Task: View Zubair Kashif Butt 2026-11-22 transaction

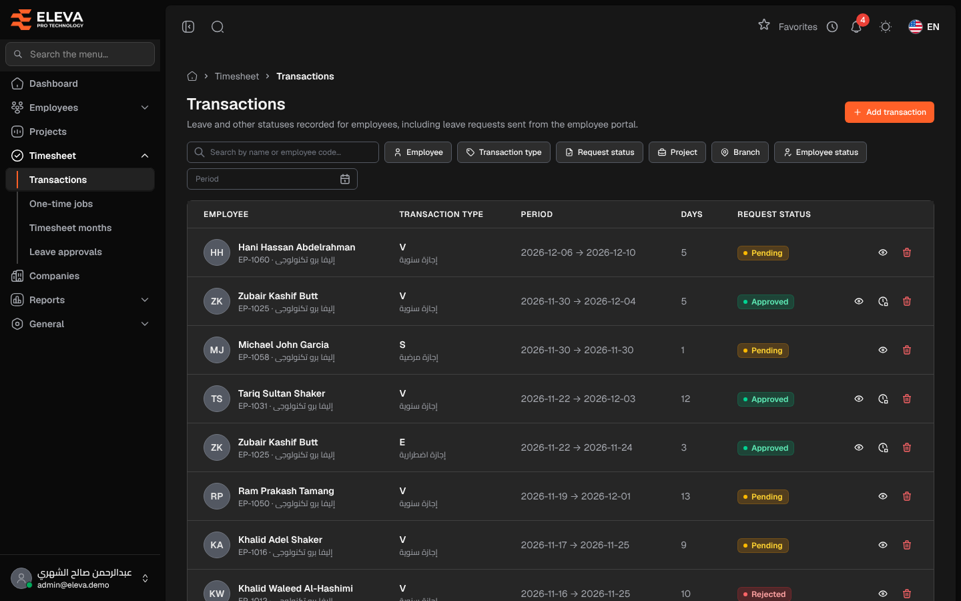Action: 859,447
